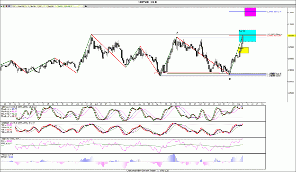The width and height of the screenshot is (296, 172).
Task: Click the DTStoch indicator title
Action: (x=18, y=123)
